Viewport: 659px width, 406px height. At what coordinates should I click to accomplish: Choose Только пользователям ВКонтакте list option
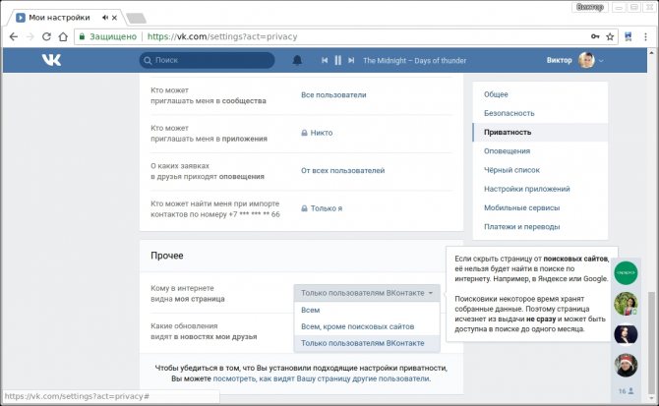pos(367,343)
